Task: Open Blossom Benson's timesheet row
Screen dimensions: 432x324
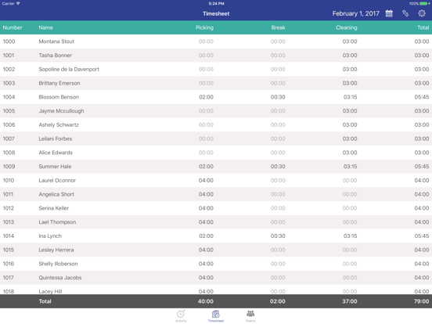Action: [x=216, y=97]
